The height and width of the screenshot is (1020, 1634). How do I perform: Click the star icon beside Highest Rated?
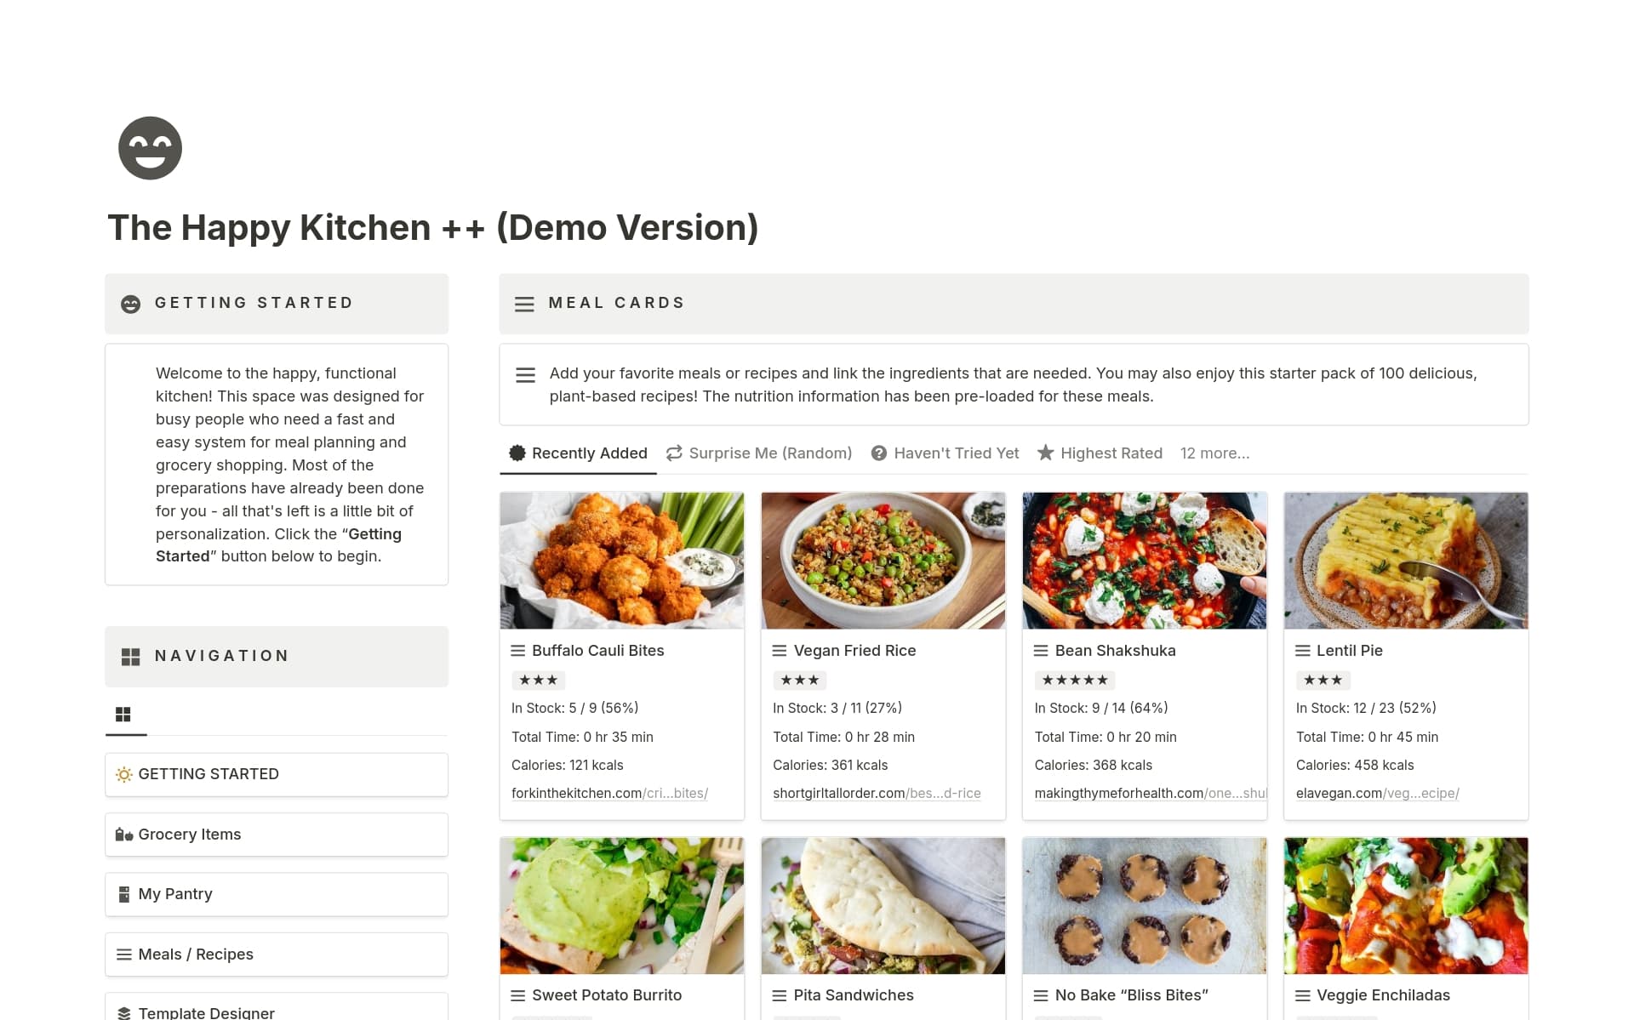[1044, 453]
